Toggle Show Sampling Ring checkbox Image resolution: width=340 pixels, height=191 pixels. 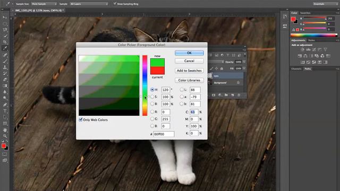[115, 4]
